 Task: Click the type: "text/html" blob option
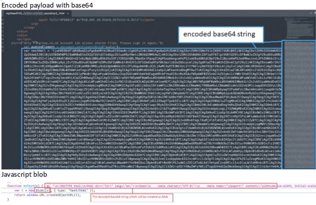point(73,190)
